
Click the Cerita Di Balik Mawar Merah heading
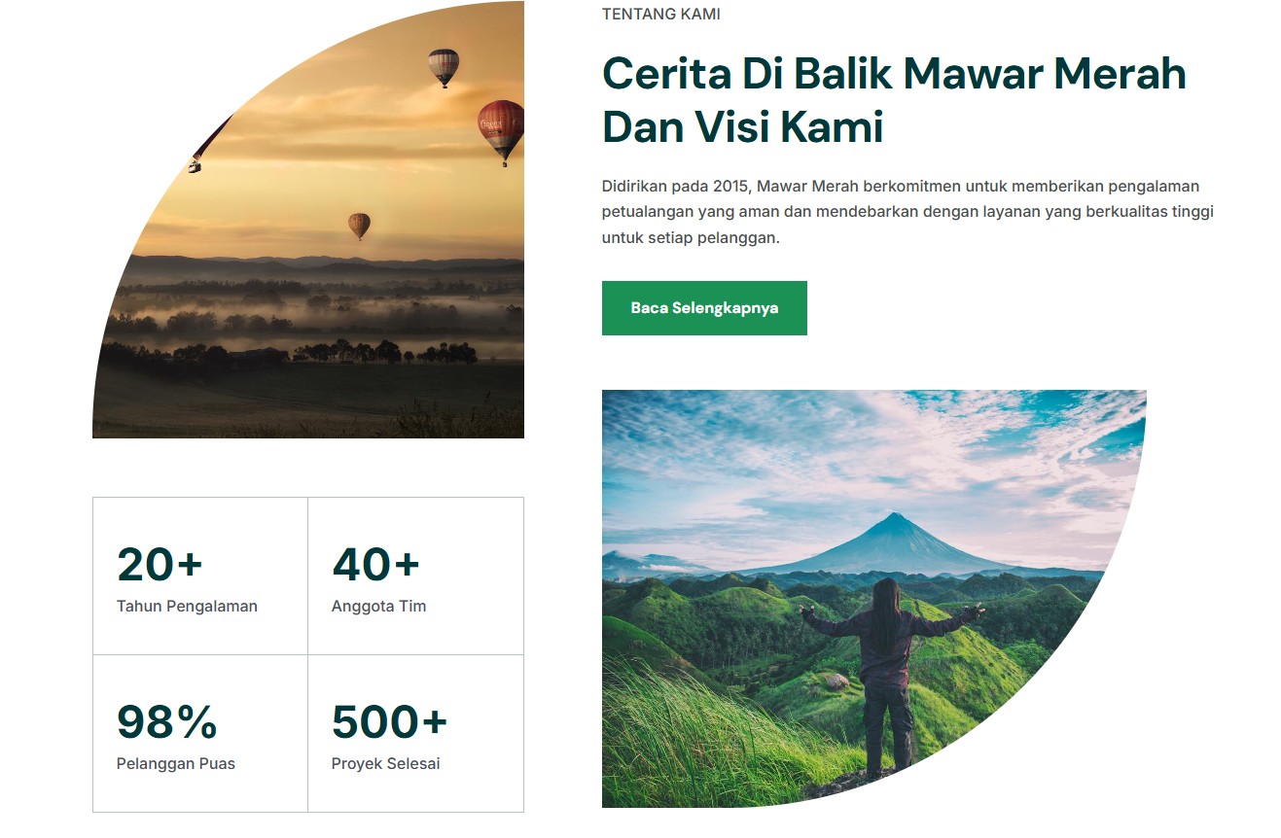point(894,100)
